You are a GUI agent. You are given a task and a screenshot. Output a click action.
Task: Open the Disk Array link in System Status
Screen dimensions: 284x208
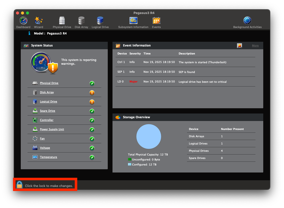tap(47, 92)
